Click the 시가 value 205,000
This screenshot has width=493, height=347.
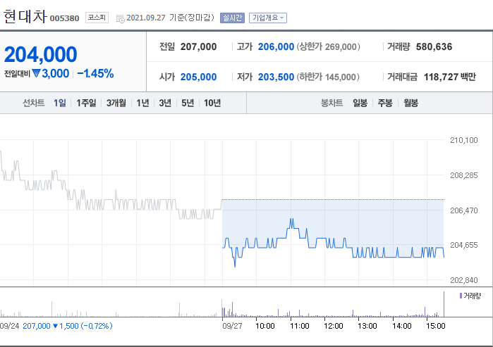(198, 77)
